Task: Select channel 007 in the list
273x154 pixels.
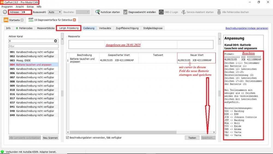Action: [34, 77]
